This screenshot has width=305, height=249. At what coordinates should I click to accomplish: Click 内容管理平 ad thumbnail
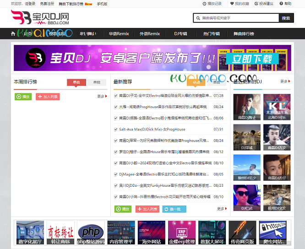121,233
